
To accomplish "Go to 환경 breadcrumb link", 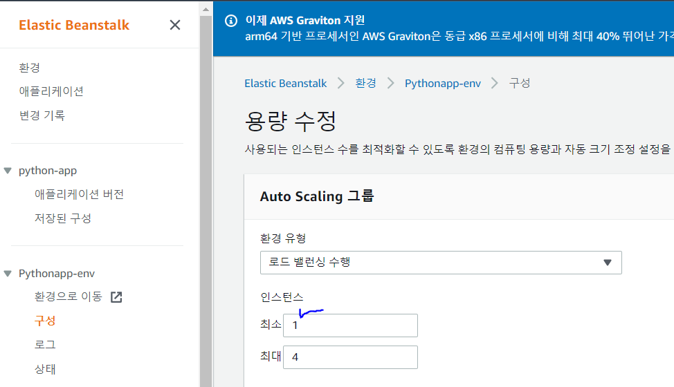I will click(x=366, y=83).
